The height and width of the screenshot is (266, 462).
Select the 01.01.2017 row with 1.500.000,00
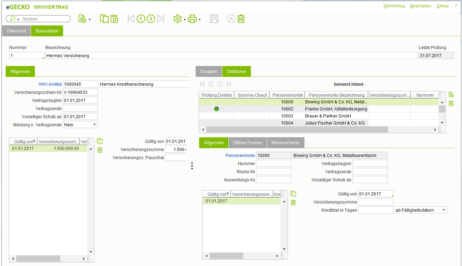48,149
